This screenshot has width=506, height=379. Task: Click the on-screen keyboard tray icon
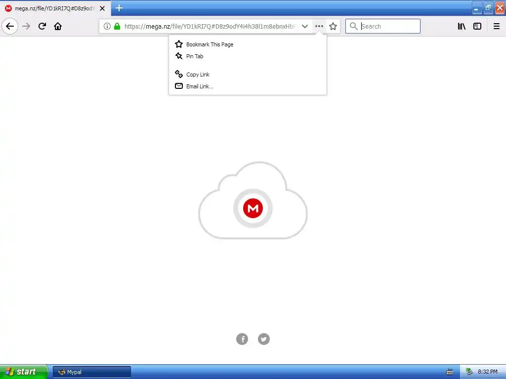tap(450, 372)
